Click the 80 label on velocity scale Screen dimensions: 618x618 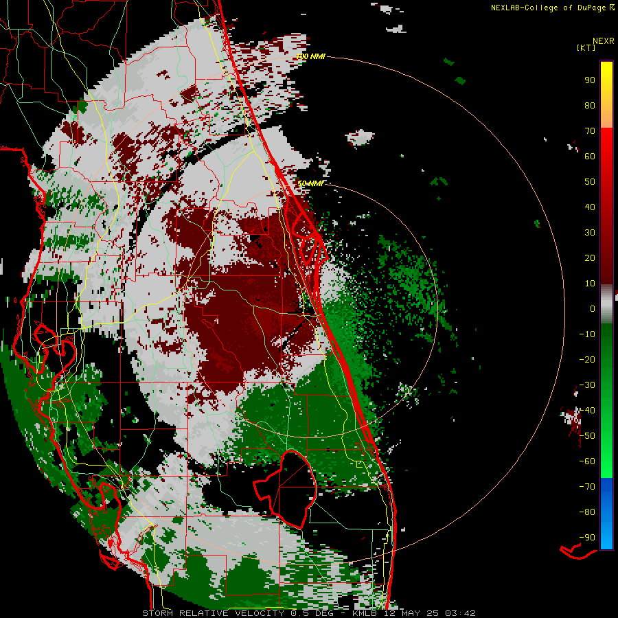point(590,105)
